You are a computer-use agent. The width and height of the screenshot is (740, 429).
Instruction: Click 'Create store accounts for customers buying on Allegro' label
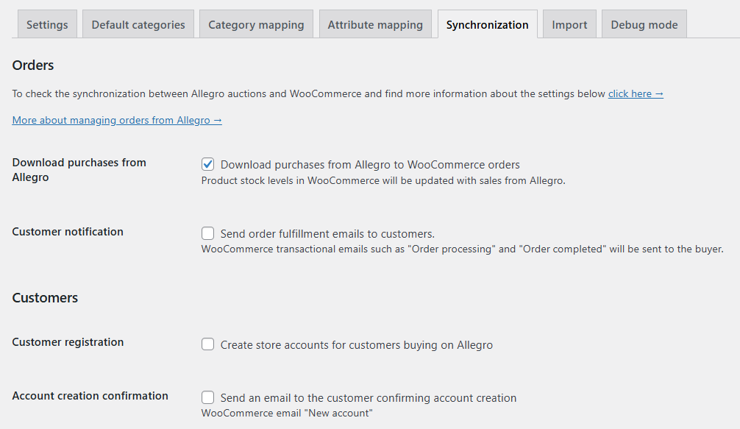coord(356,345)
